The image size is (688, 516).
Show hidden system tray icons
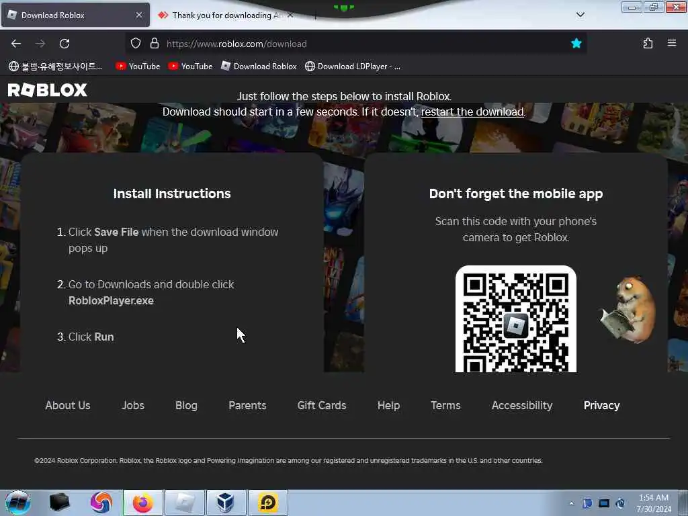(x=571, y=504)
